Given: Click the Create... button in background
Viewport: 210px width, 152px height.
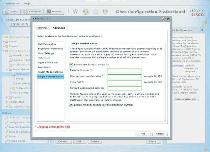Looking at the screenshot, I should click(64, 141).
